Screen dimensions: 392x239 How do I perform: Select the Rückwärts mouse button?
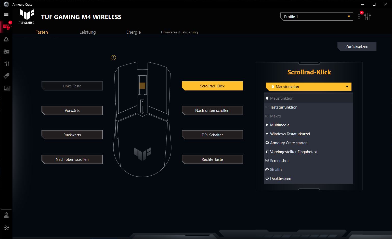pyautogui.click(x=72, y=135)
